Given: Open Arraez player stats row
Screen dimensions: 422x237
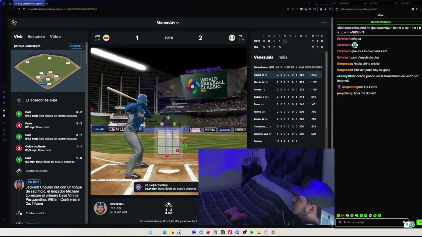Looking at the screenshot, I should coord(287,90).
